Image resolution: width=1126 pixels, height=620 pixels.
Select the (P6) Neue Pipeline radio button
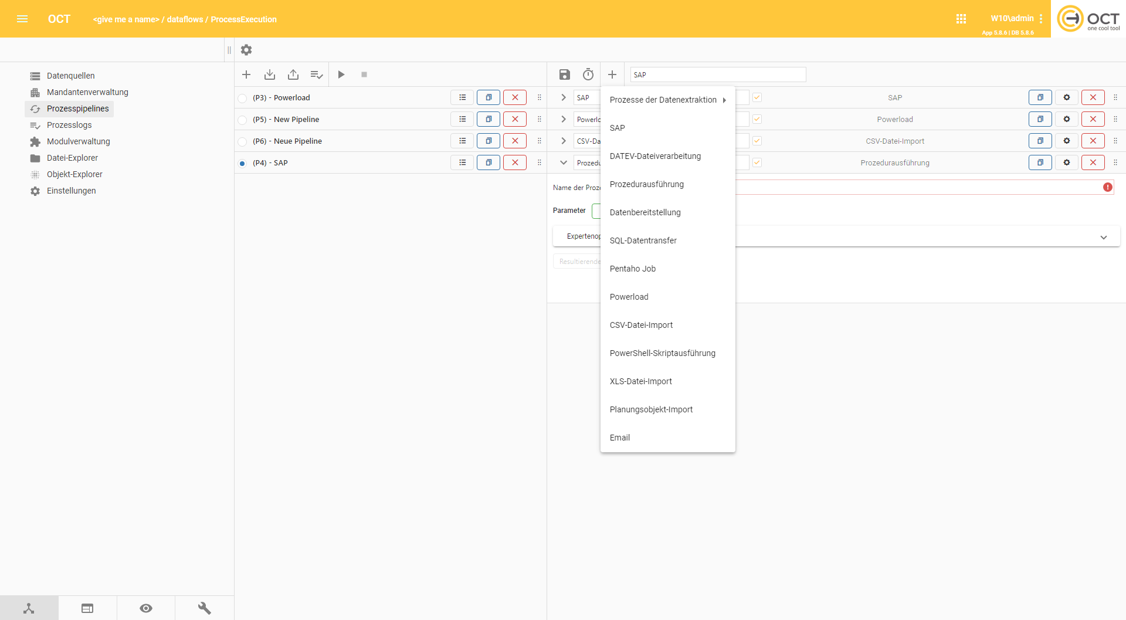click(242, 141)
